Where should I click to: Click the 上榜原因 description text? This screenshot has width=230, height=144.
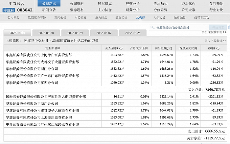click(52, 41)
